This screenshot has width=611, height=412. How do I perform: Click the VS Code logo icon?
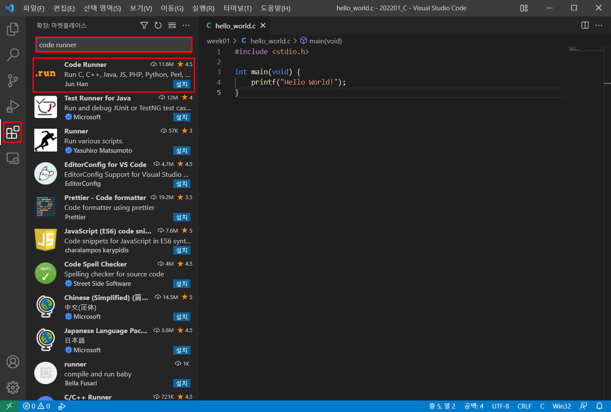click(x=9, y=8)
